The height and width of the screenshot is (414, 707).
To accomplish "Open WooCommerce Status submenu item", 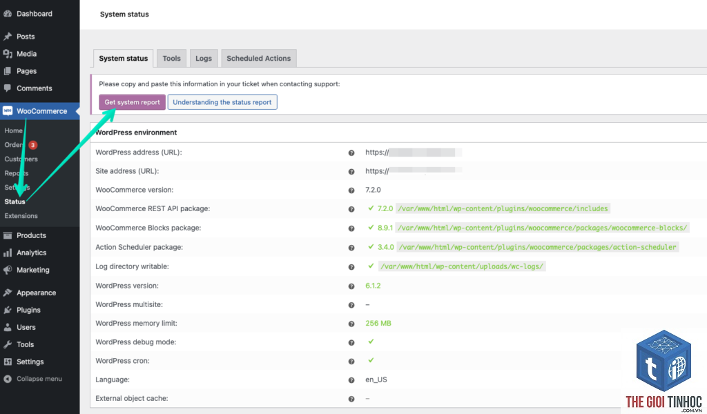I will click(x=15, y=201).
